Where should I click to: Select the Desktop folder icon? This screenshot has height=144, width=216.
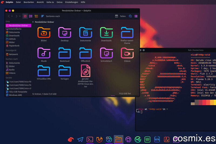coord(65,32)
